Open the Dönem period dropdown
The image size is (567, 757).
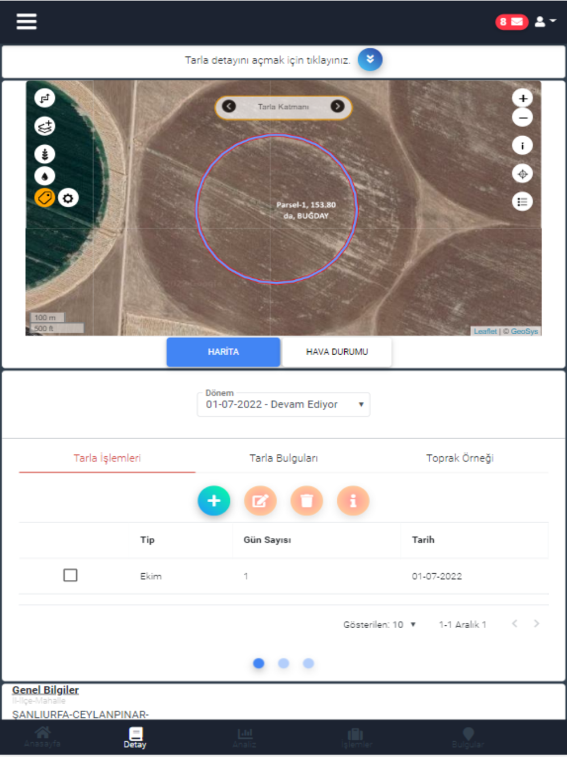pyautogui.click(x=283, y=405)
